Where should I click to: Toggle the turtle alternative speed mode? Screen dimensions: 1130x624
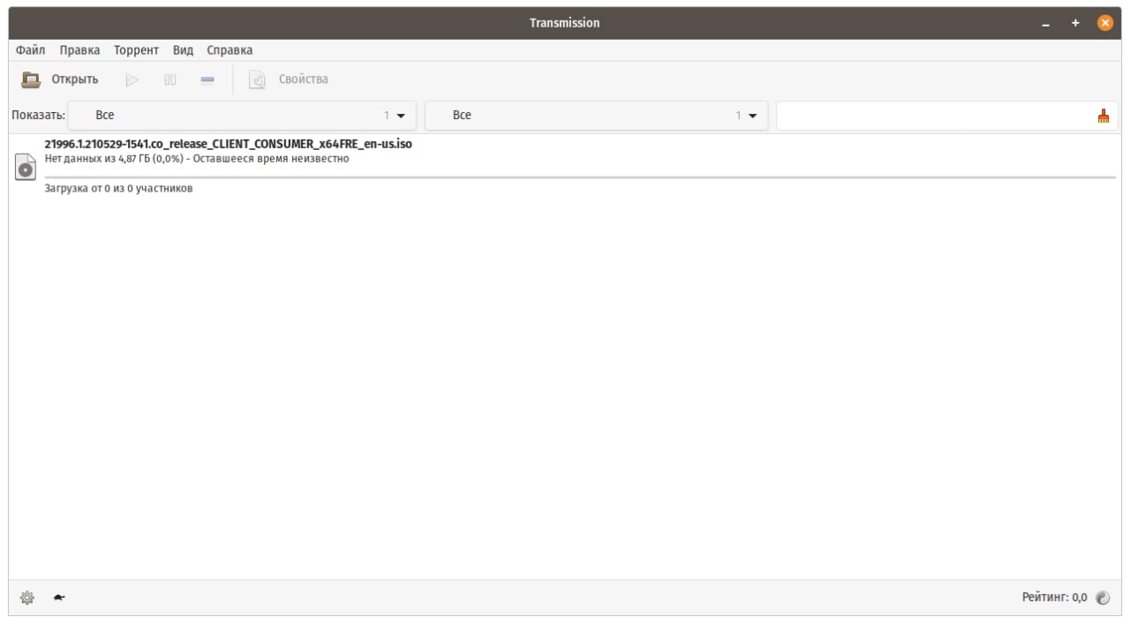click(x=59, y=598)
